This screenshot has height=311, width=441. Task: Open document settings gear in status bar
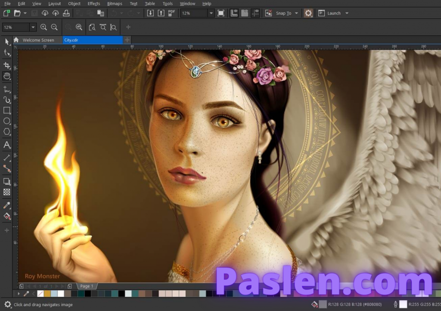tap(8, 304)
